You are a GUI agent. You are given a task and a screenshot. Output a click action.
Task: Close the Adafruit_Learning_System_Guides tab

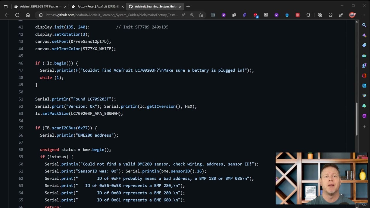click(x=180, y=6)
